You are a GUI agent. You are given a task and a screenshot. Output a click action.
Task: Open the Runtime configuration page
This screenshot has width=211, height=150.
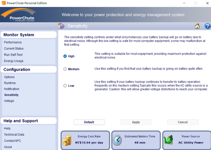10,83
